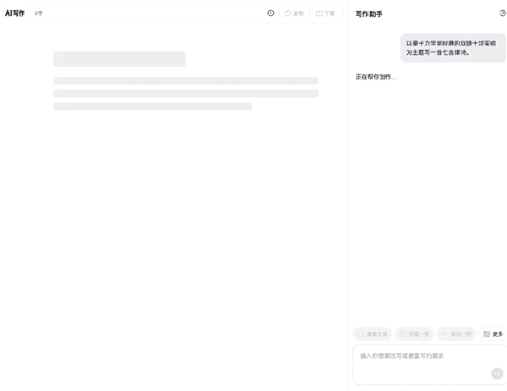Viewport: 507px width, 391px height.
Task: Click the 写作助手 panel heading
Action: point(368,14)
